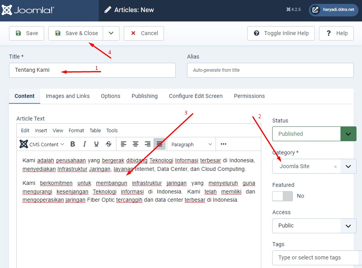Click the Alias input field
Viewport: 362px width, 268px height.
pos(270,70)
